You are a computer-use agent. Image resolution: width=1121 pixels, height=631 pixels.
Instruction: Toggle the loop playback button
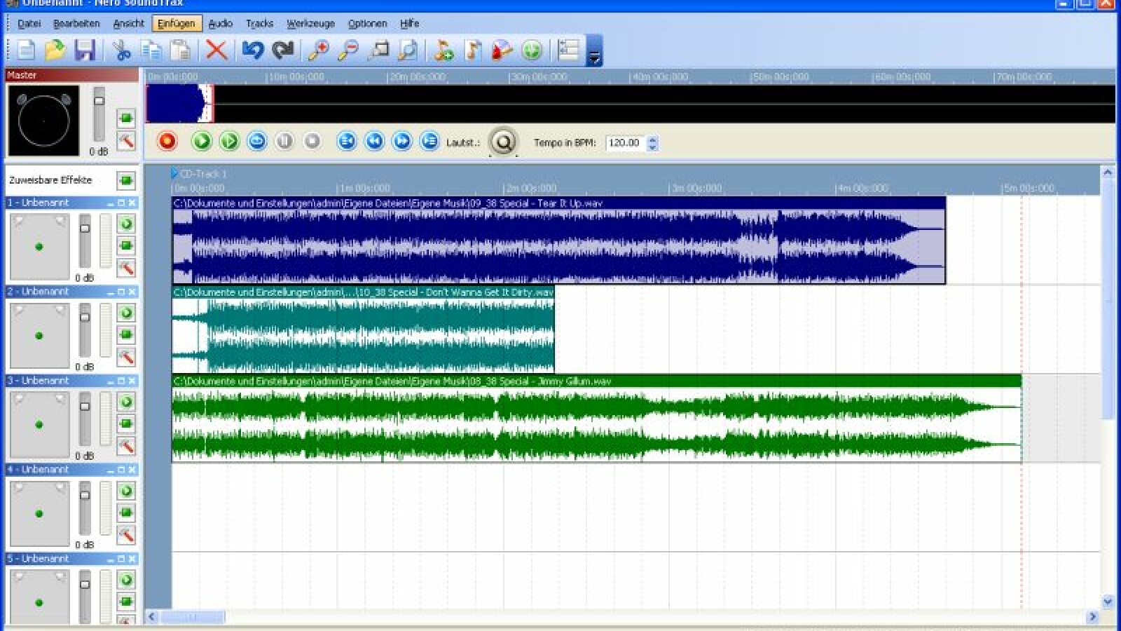pyautogui.click(x=257, y=142)
